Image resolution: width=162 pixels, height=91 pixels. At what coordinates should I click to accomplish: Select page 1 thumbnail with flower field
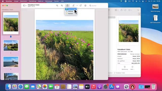[11, 23]
